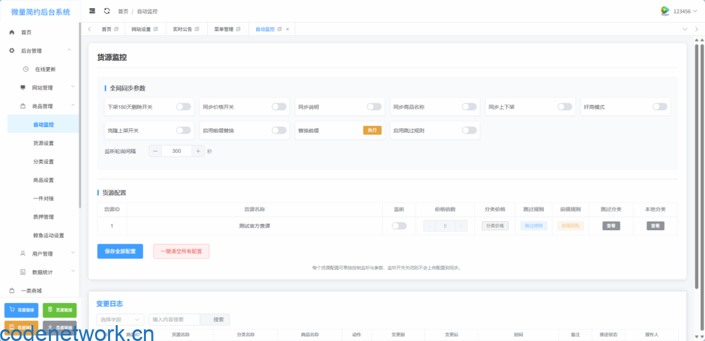Viewport: 705px width, 341px height.
Task: Open 货源设置 in the sidebar menu
Action: pyautogui.click(x=43, y=143)
